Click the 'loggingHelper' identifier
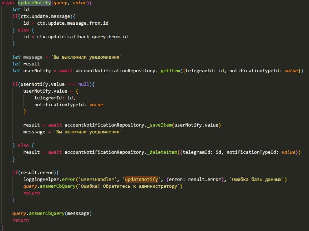The height and width of the screenshot is (231, 309). click(x=41, y=180)
